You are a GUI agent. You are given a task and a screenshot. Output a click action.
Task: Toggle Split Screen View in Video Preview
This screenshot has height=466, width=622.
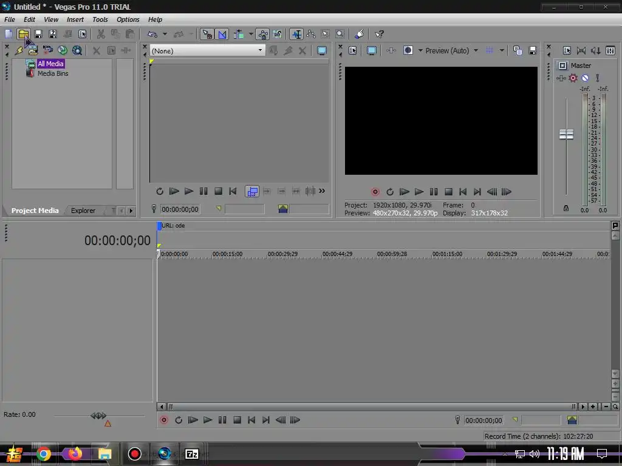tap(408, 50)
